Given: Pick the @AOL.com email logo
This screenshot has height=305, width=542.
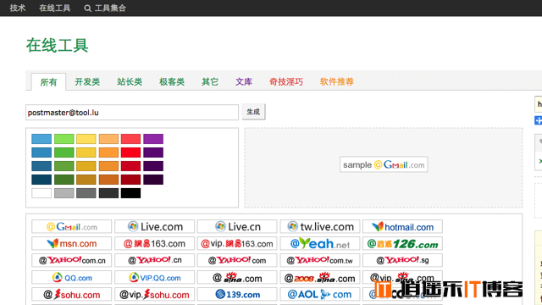Looking at the screenshot, I should tap(320, 294).
